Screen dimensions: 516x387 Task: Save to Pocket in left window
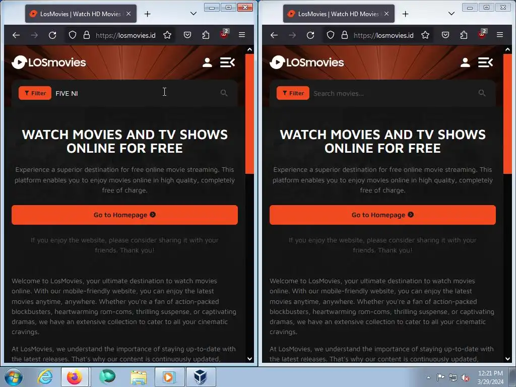coord(187,35)
